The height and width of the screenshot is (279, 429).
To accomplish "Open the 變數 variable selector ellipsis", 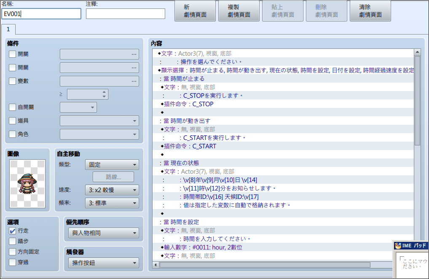I will point(134,81).
